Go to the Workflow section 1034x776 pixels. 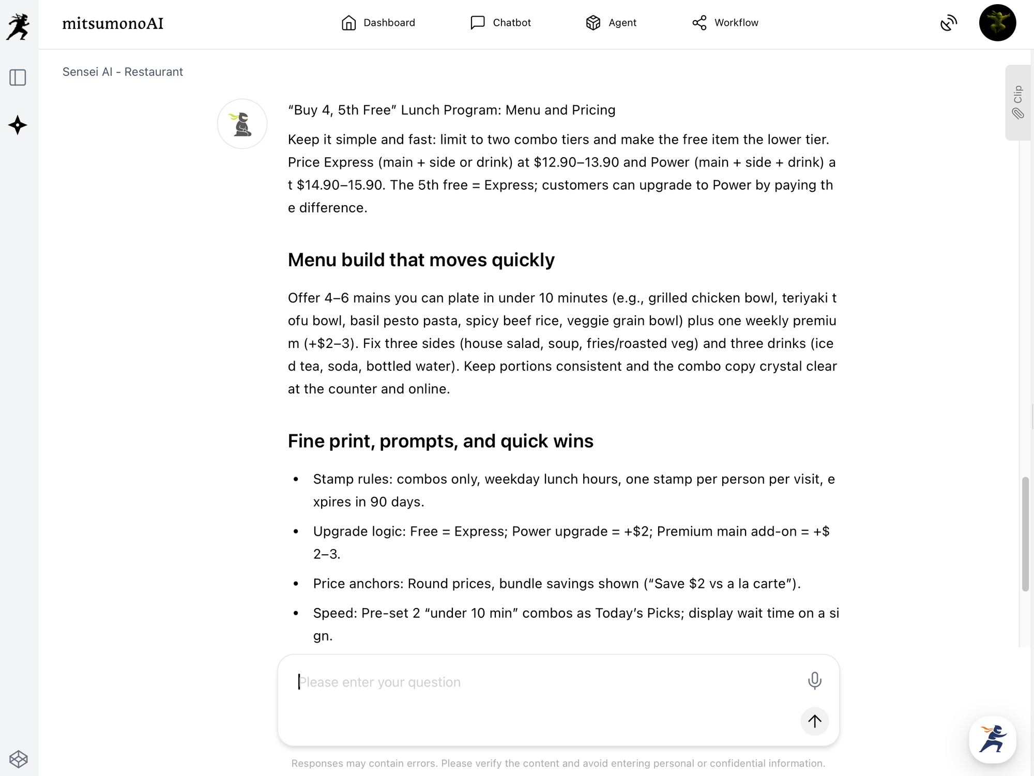(736, 23)
